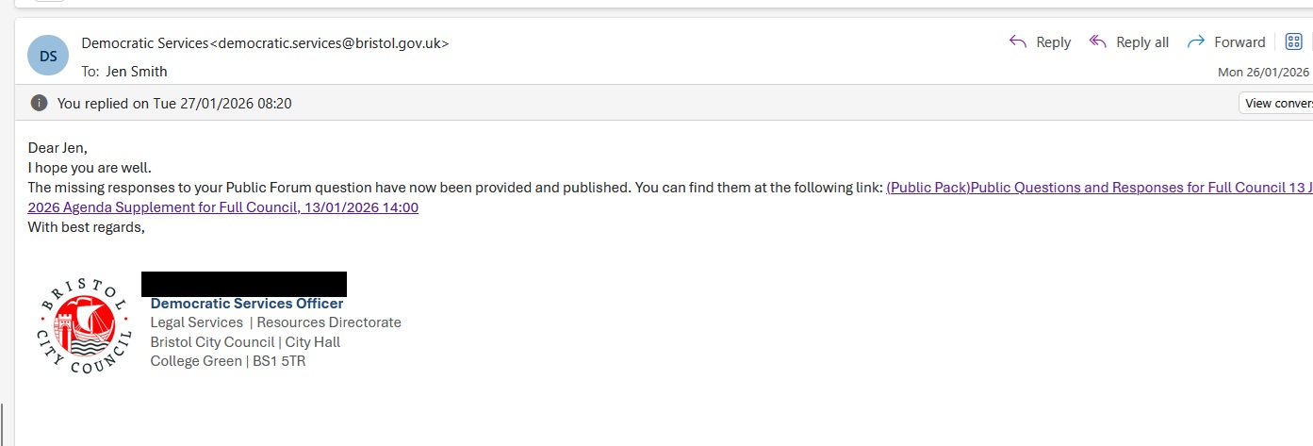The height and width of the screenshot is (446, 1313).
Task: Click the 'Legal Services | Resources Directorate' line
Action: tap(275, 322)
